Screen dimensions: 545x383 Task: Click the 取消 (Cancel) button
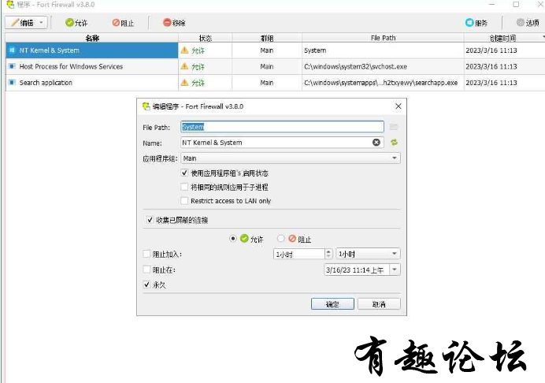pos(379,304)
